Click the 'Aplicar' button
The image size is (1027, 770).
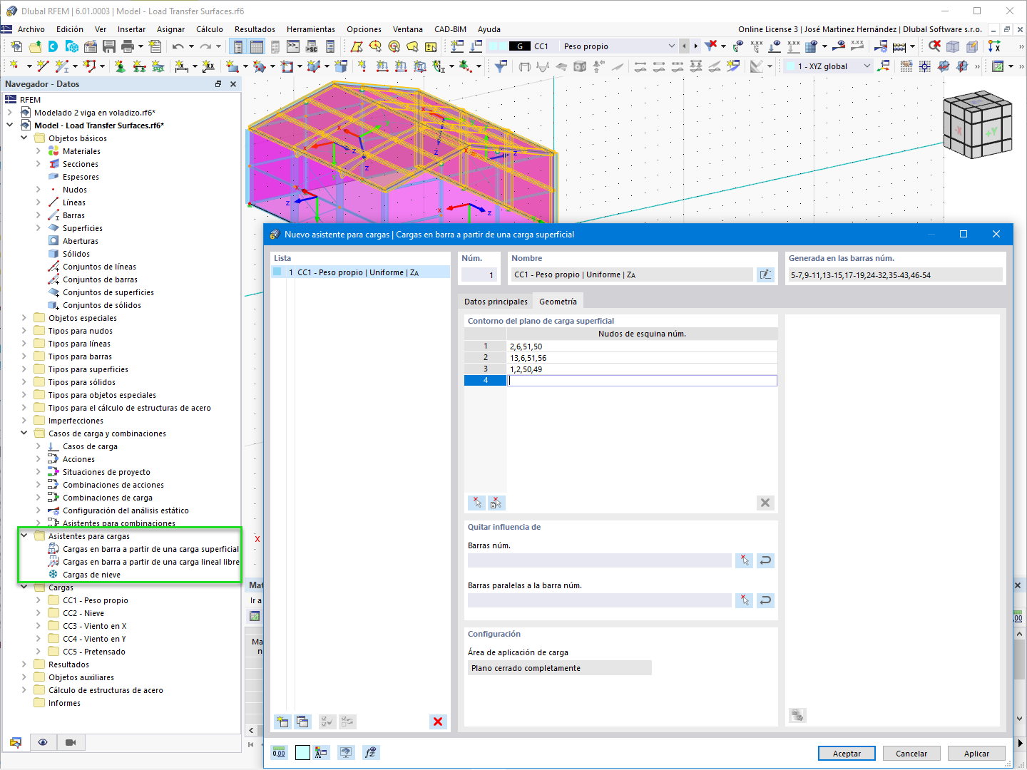[x=976, y=753]
